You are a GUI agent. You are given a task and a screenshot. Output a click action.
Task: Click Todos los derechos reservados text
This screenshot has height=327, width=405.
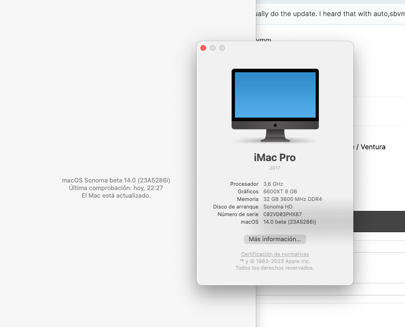click(275, 268)
